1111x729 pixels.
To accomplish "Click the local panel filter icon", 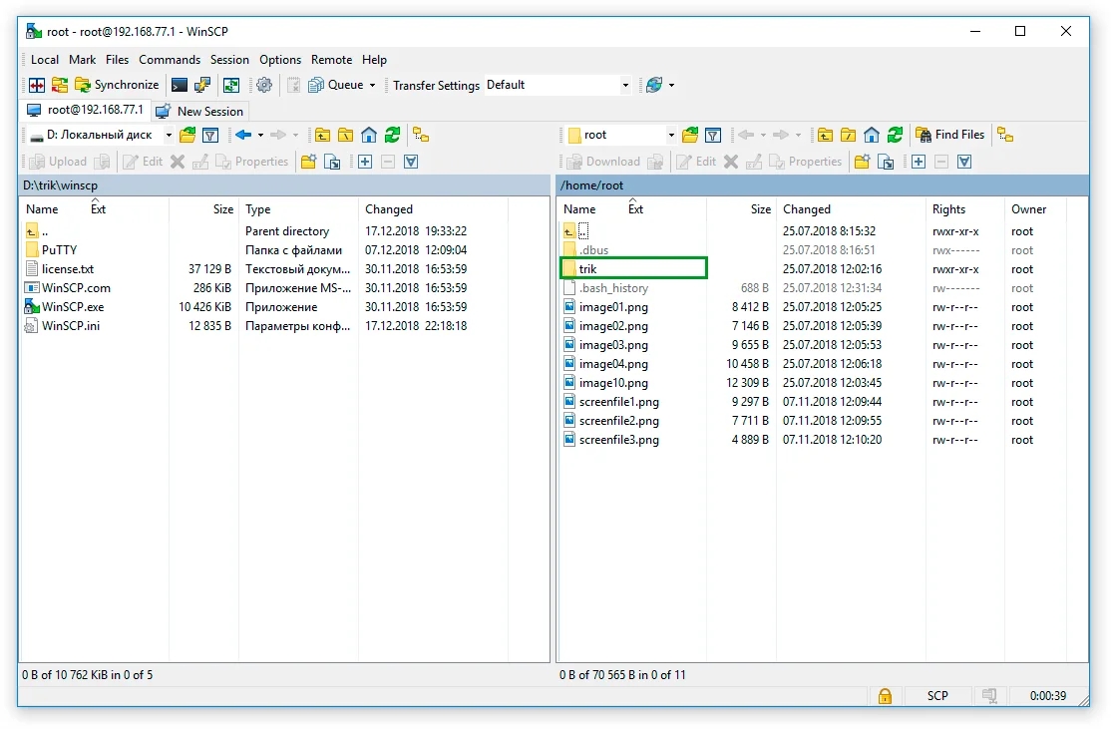I will pyautogui.click(x=210, y=135).
